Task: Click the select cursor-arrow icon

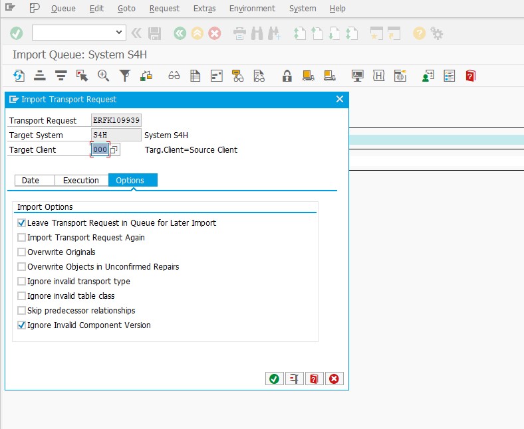Action: click(x=82, y=76)
